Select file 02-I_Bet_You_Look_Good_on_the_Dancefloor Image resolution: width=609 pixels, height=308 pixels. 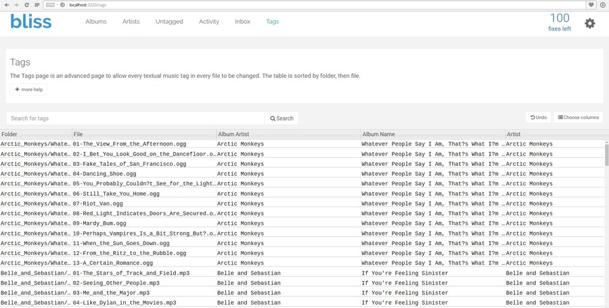145,154
